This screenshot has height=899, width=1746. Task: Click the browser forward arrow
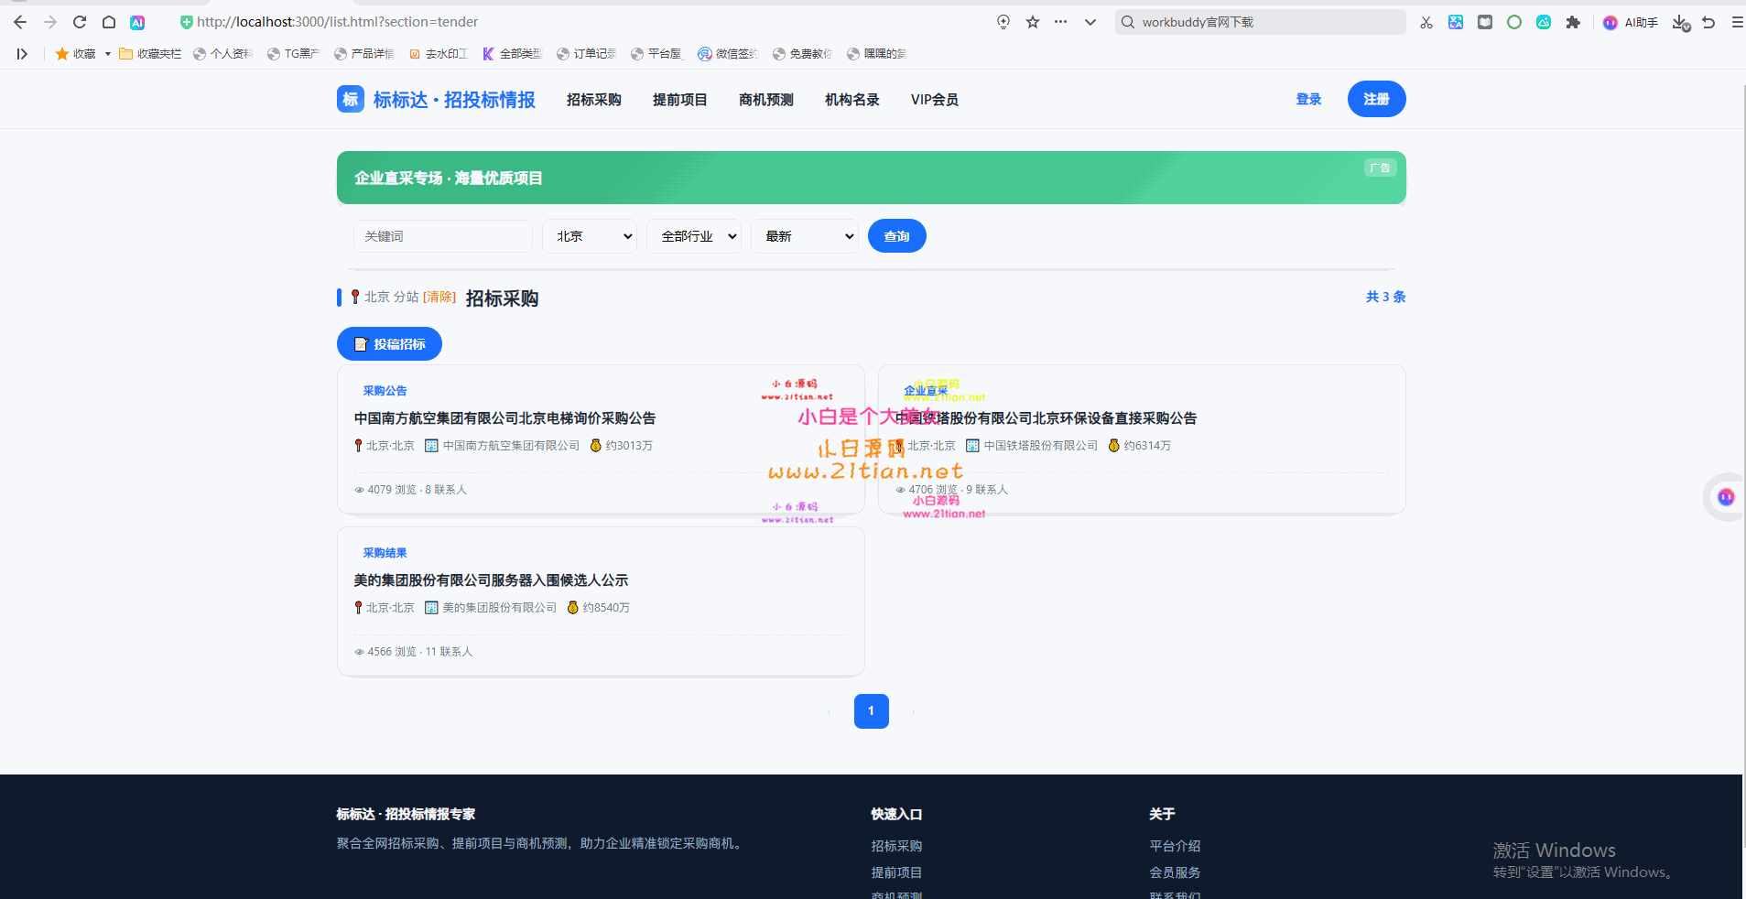point(50,22)
